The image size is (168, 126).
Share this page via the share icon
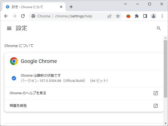point(109,16)
